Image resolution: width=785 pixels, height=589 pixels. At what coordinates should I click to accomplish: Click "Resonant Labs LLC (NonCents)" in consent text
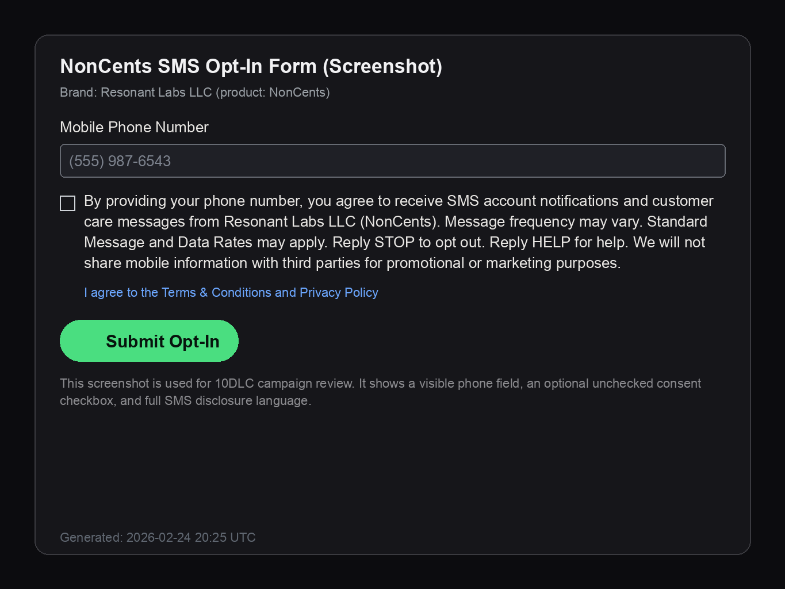(x=331, y=222)
